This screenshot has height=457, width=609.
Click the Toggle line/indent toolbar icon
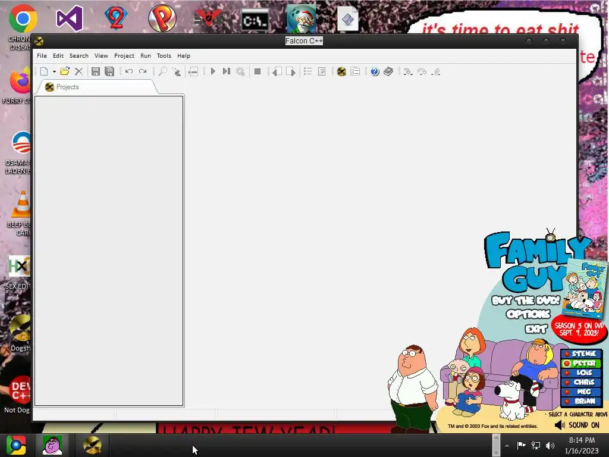[193, 71]
